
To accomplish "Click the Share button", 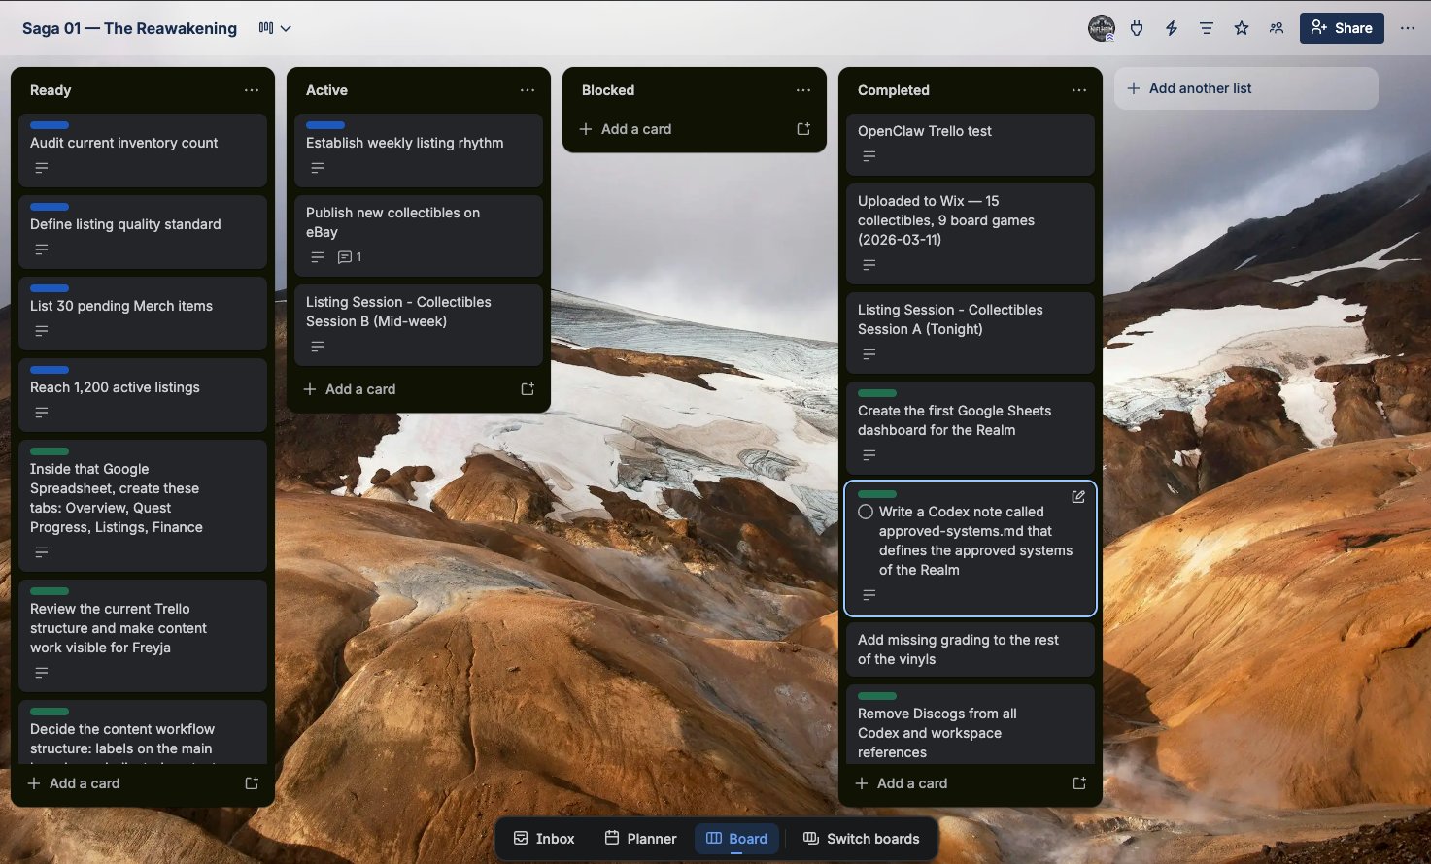I will pos(1342,28).
